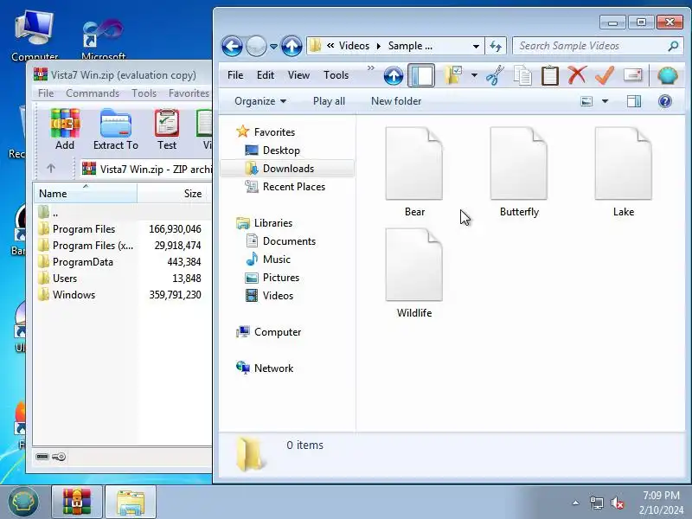Click the orange checkmark Properties icon
The image size is (692, 519).
pyautogui.click(x=605, y=75)
